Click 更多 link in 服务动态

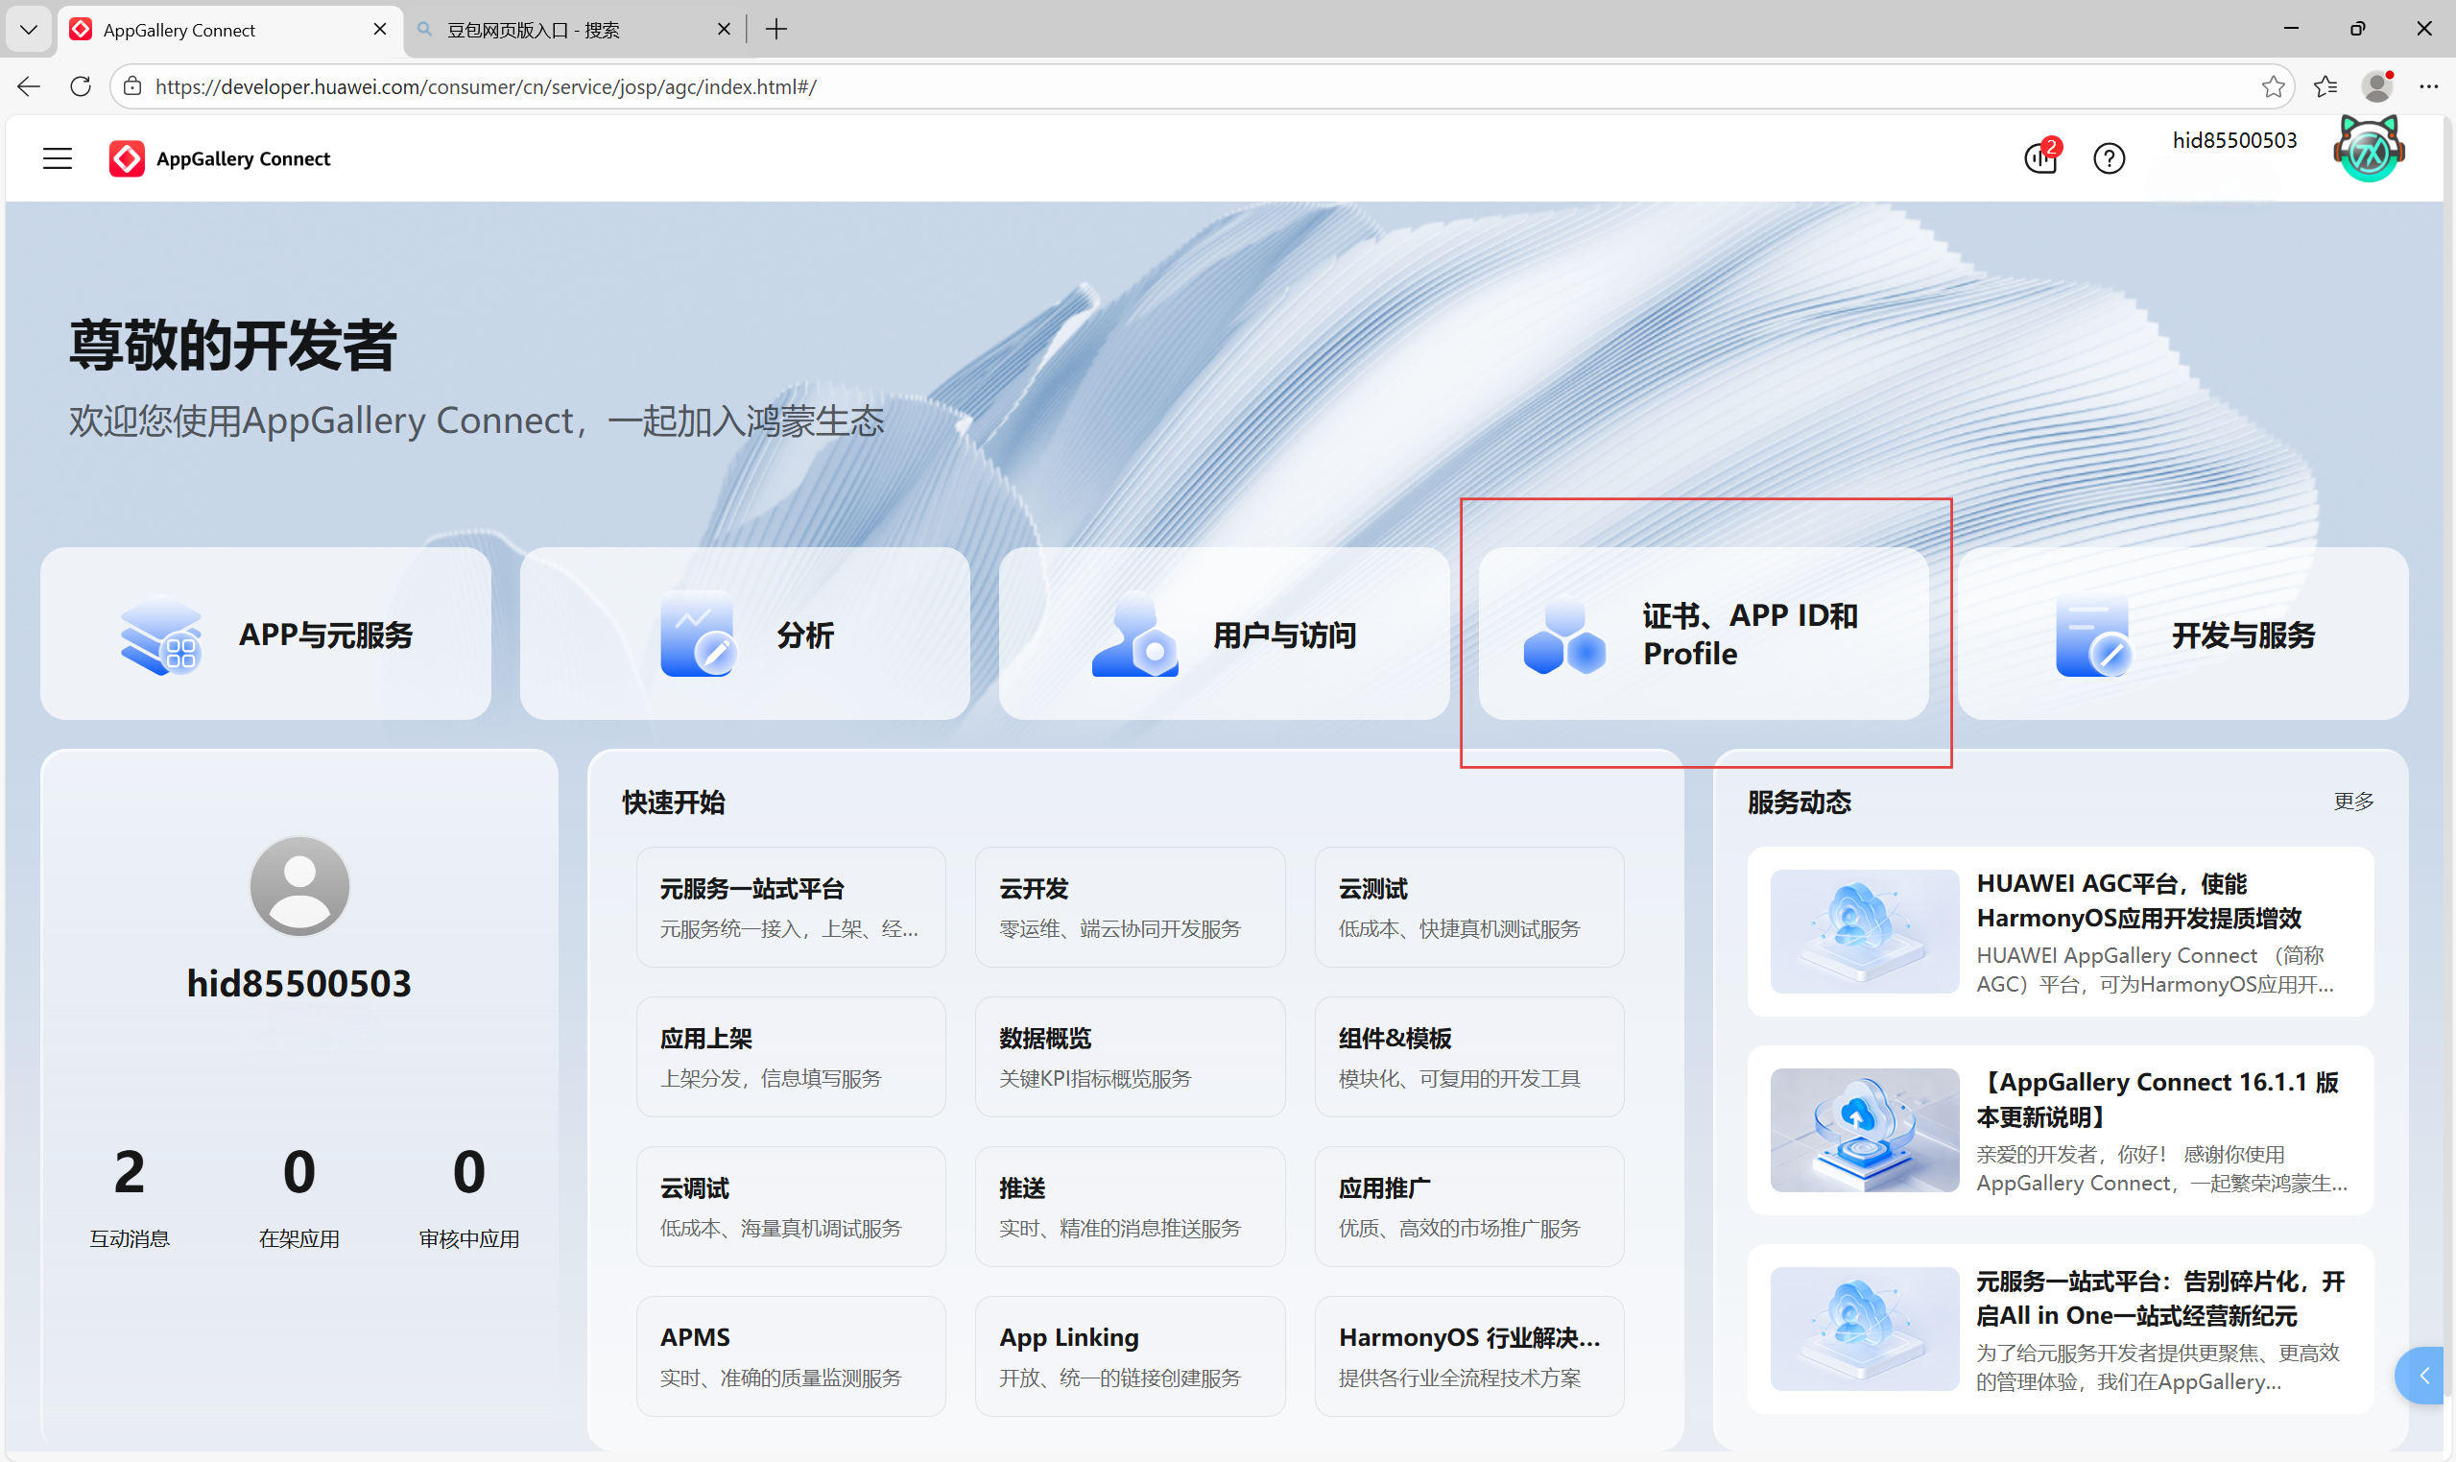click(2352, 801)
